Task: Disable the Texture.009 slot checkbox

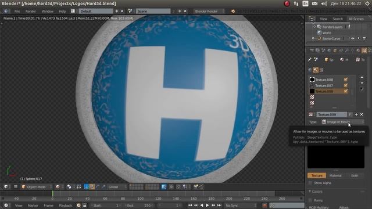Action: click(346, 91)
